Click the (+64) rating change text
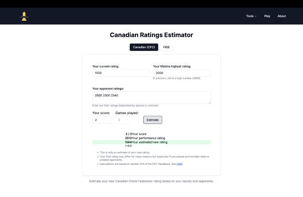The height and width of the screenshot is (197, 303). click(x=129, y=146)
